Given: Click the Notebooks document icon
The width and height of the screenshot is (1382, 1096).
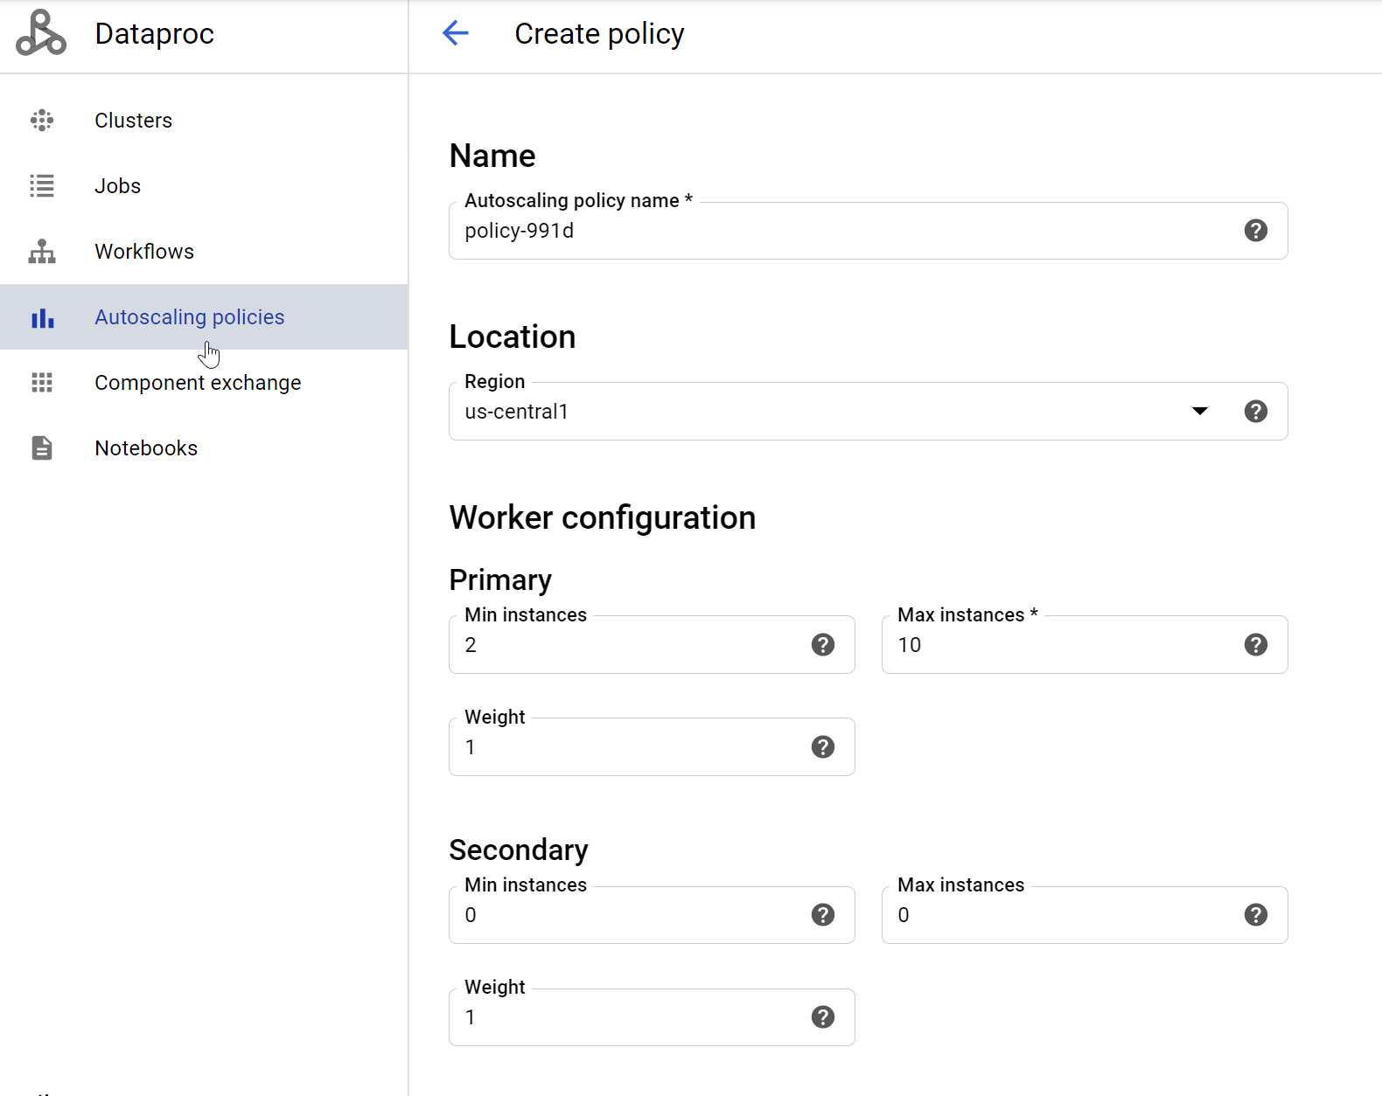Looking at the screenshot, I should tap(42, 448).
